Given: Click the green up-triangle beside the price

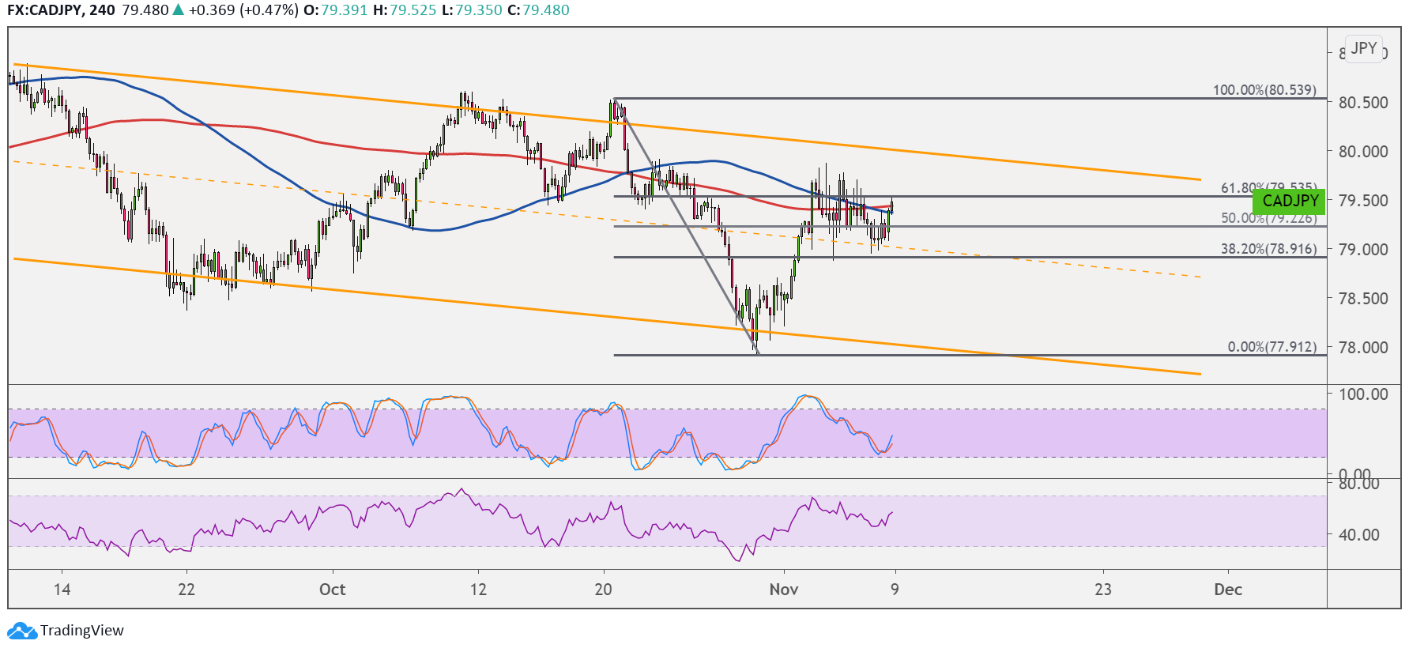Looking at the screenshot, I should 178,10.
